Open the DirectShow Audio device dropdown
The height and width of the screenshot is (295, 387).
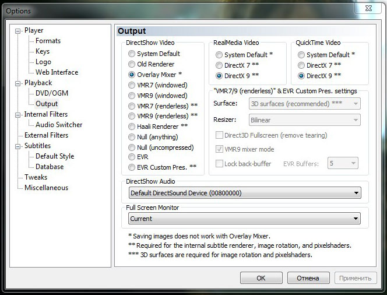pyautogui.click(x=356, y=193)
